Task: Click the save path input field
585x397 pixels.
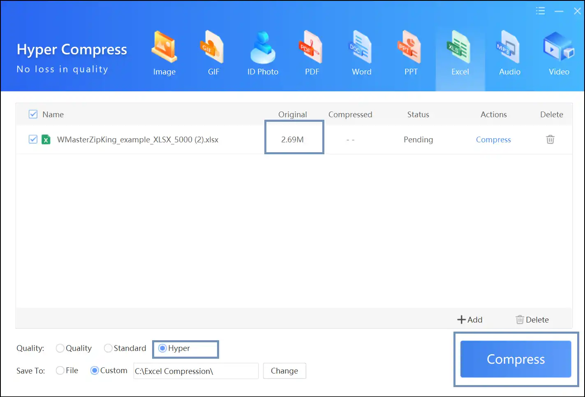Action: click(196, 371)
